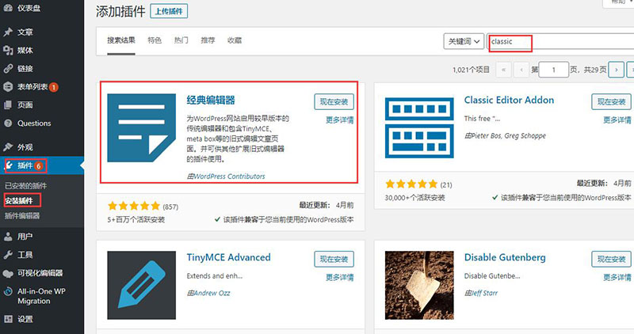Switch to the 收藏 tab
Image resolution: width=634 pixels, height=334 pixels.
235,40
